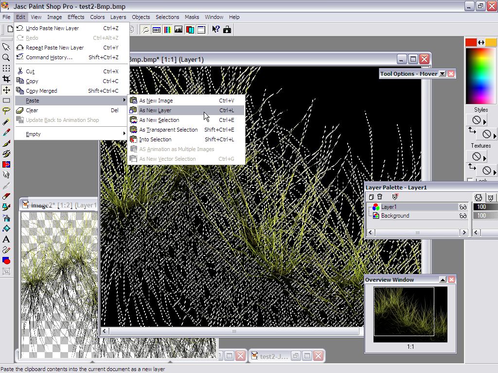Select the Zoom magnifier tool
The height and width of the screenshot is (373, 498).
[x=6, y=58]
